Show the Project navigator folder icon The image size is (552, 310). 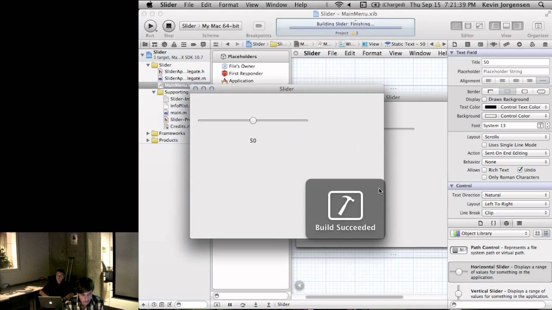tap(145, 44)
